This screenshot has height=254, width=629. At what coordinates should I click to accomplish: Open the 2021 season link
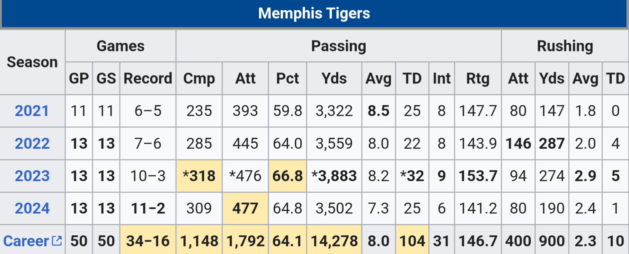[x=32, y=111]
